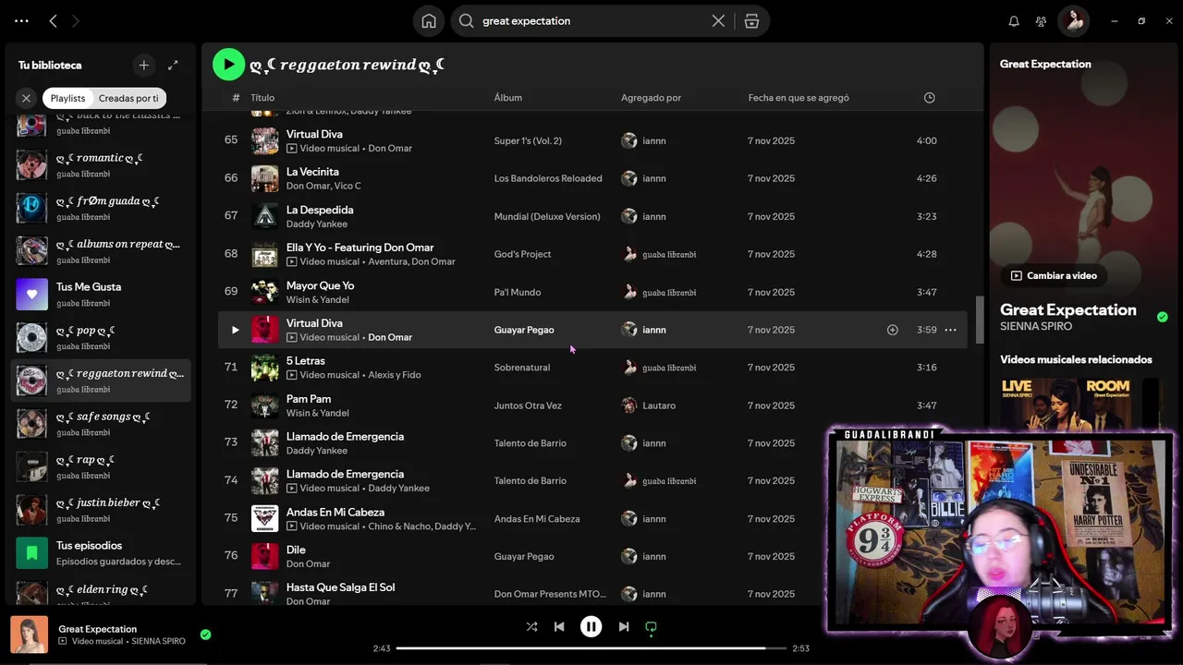The height and width of the screenshot is (665, 1183).
Task: Focus the search field containing 'great expectation'
Action: coord(590,21)
